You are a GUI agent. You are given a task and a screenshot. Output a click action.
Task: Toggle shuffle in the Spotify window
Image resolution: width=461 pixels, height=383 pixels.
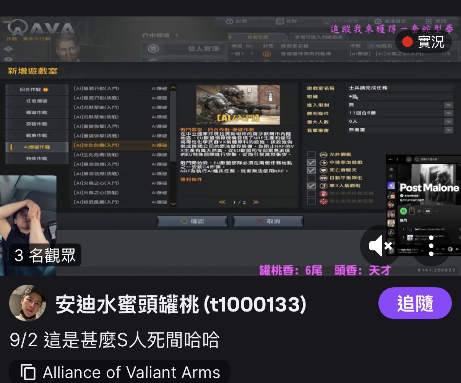click(419, 211)
